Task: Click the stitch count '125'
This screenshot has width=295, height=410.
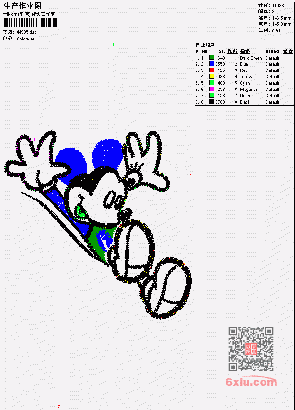Action: [x=221, y=70]
